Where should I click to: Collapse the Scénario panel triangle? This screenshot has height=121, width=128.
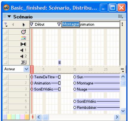[9, 16]
